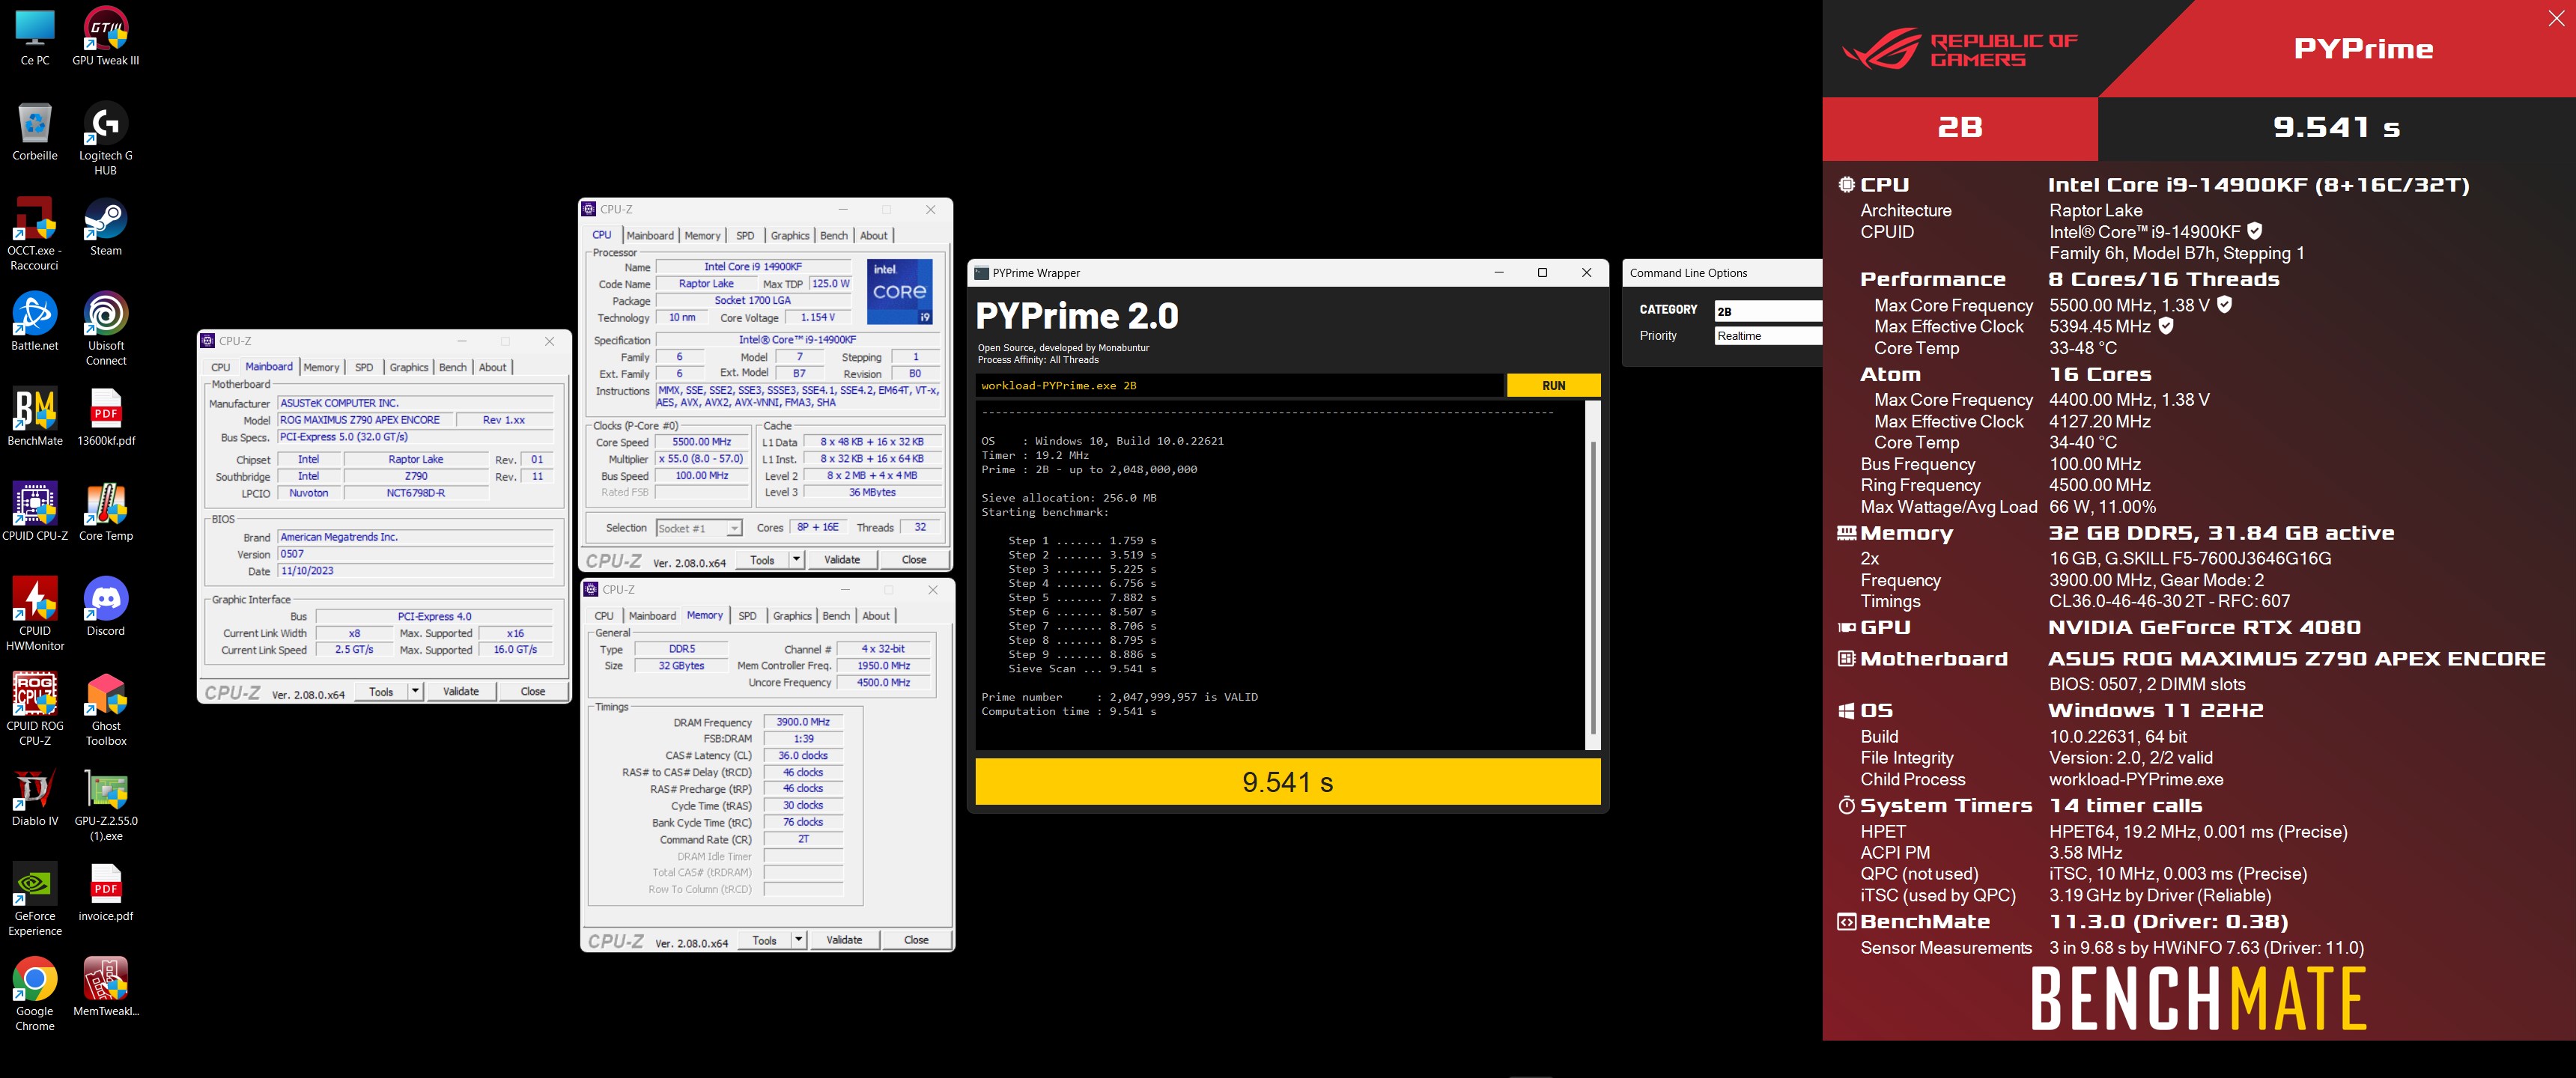Switch to CPU tab in Mainboard CPU-Z window
The image size is (2576, 1078).
(x=221, y=368)
